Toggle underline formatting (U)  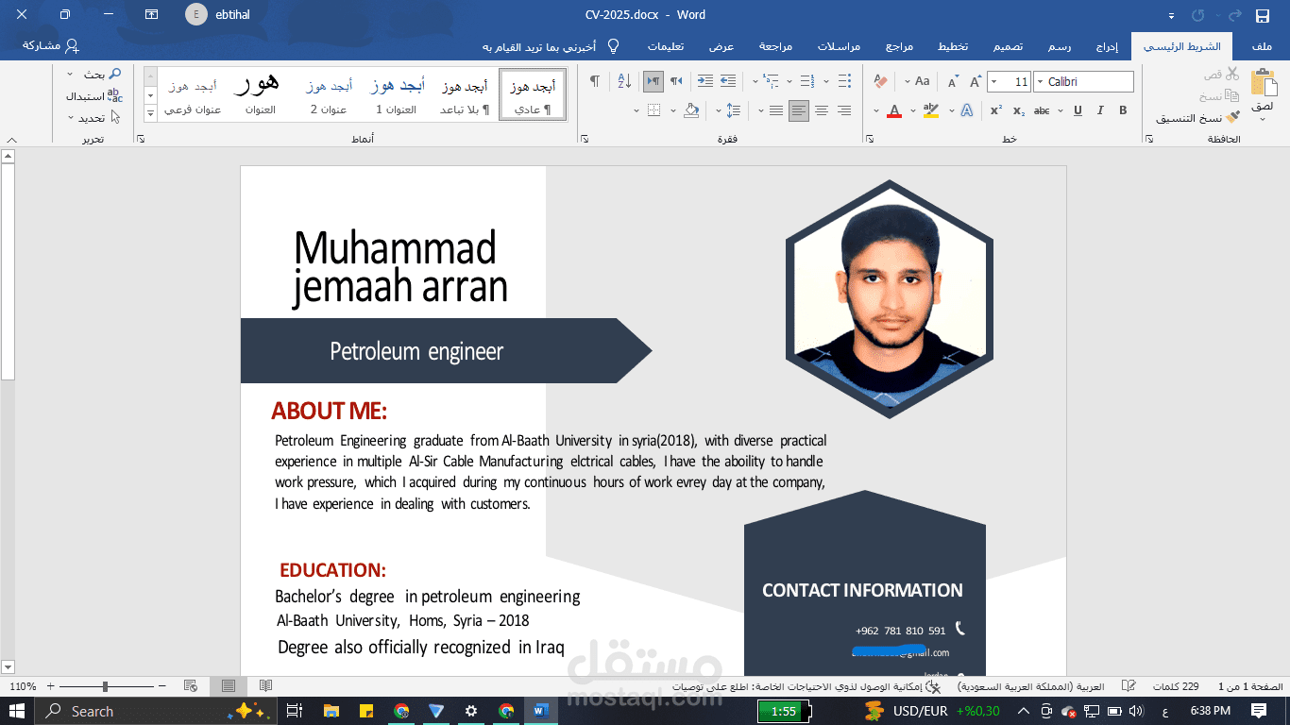[x=1078, y=110]
